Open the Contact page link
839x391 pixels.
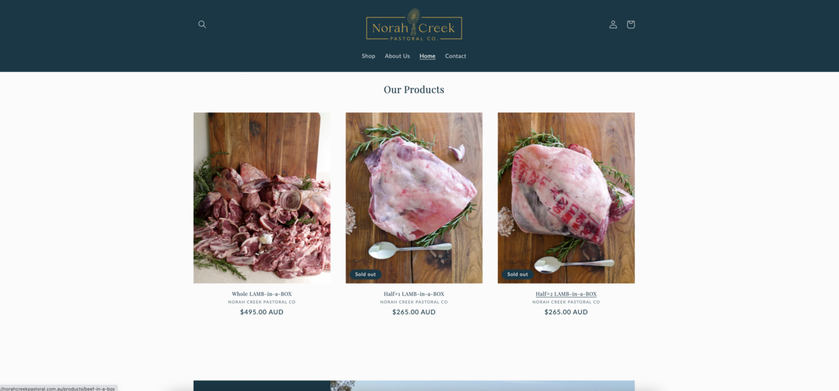click(x=456, y=56)
